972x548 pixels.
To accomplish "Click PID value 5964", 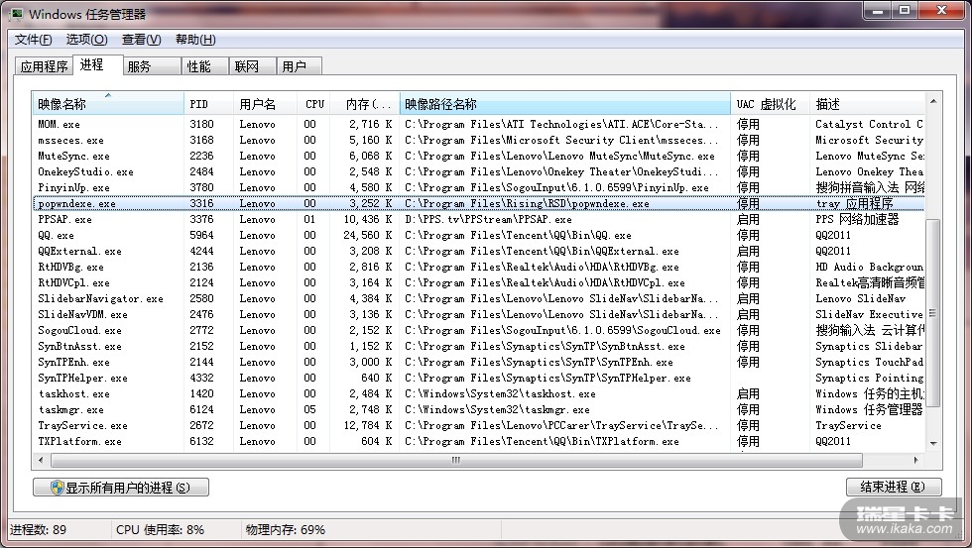I will [201, 235].
